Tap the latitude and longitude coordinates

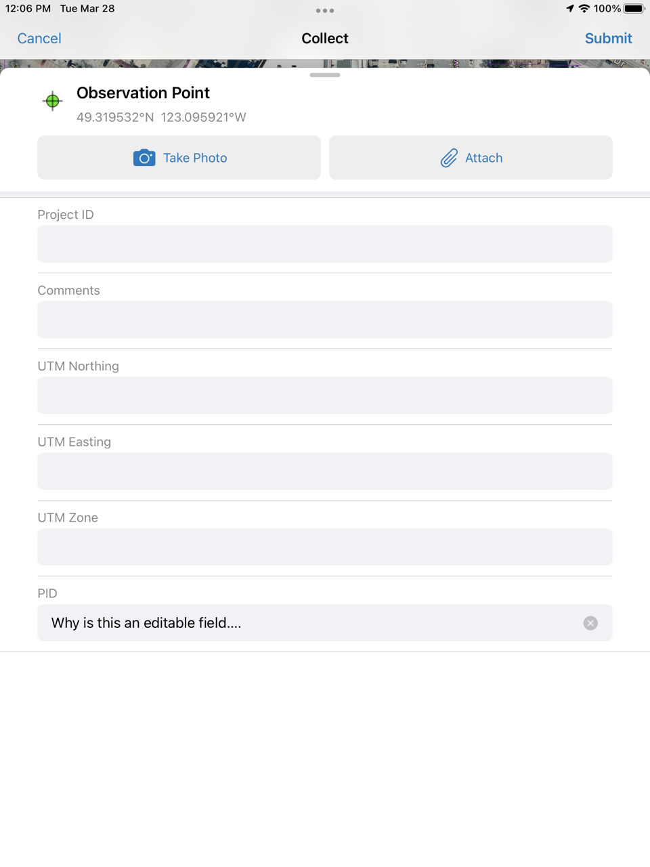coord(161,117)
